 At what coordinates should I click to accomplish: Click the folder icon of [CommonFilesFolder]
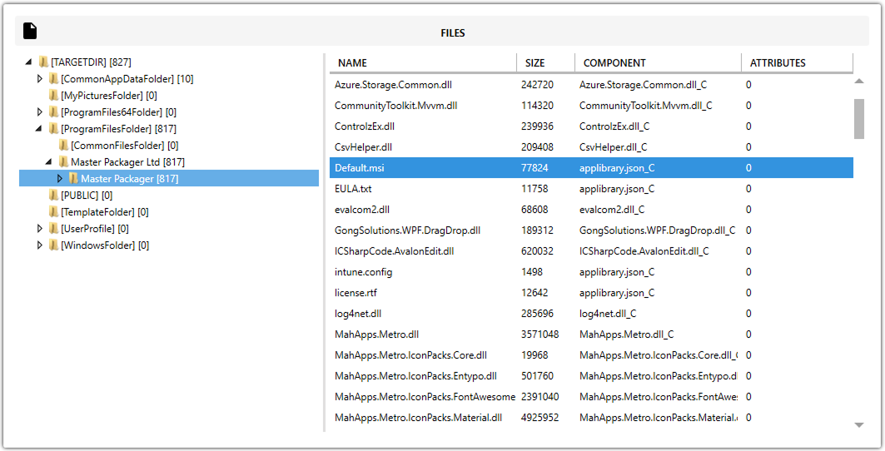pos(64,146)
